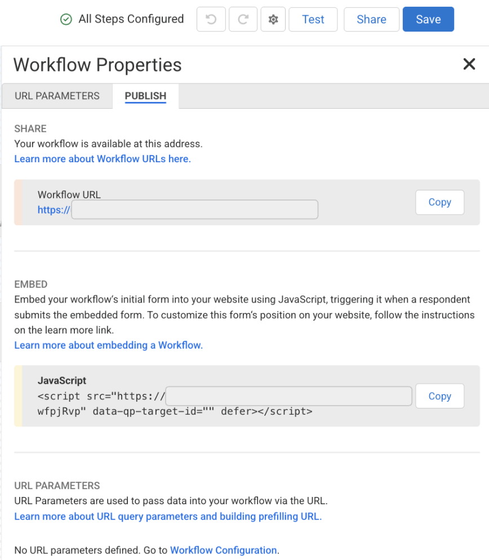Click the Workflow URL address field
489x560 pixels.
click(195, 209)
